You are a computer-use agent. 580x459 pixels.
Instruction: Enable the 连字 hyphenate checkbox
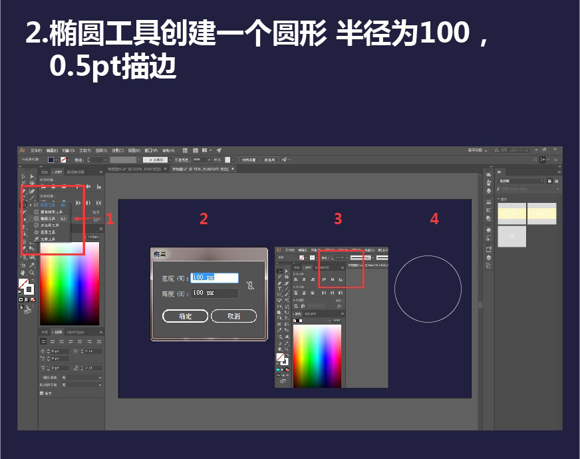(41, 394)
